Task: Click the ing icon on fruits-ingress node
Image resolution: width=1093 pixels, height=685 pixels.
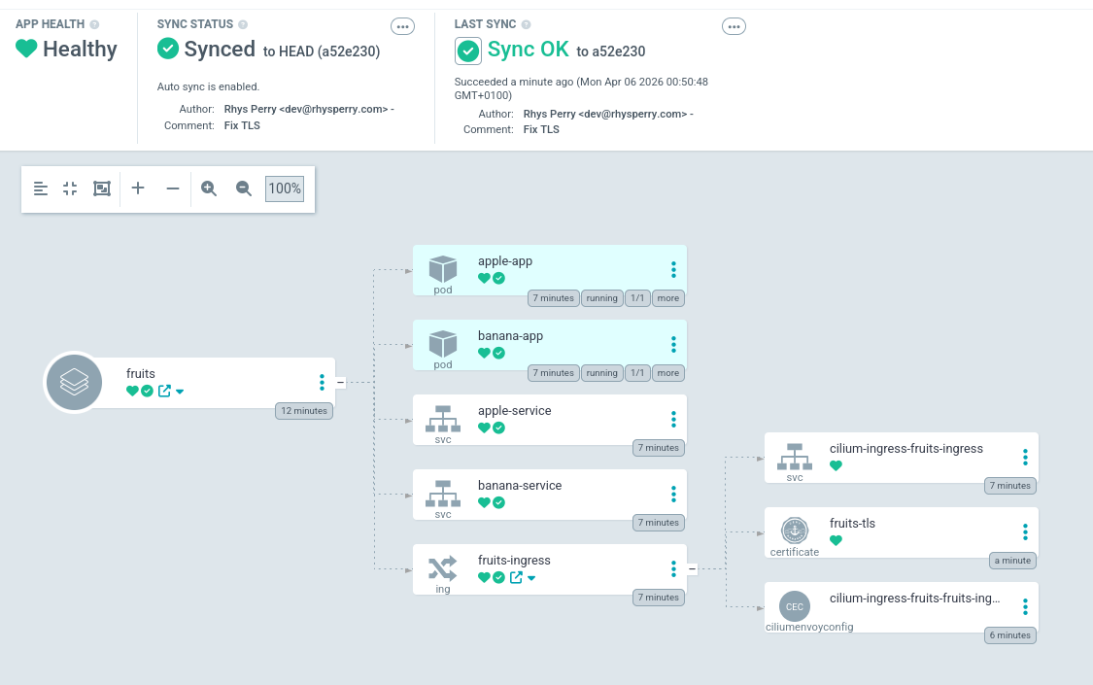Action: 442,567
